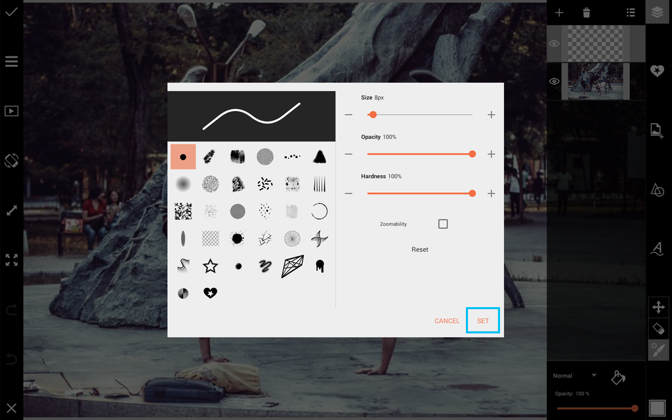672x420 pixels.
Task: Open add photo file icon
Action: pyautogui.click(x=657, y=131)
